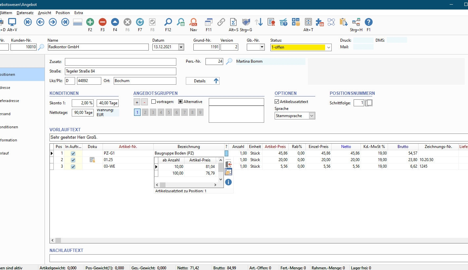Uncheck the Artikelzusatztext option
Image resolution: width=468 pixels, height=270 pixels.
coord(277,102)
